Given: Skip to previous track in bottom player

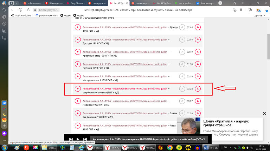Looking at the screenshot, I should (71, 139).
